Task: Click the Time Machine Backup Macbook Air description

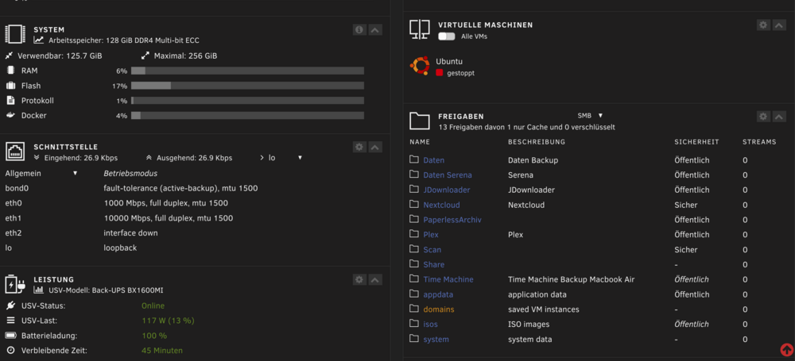Action: 572,279
